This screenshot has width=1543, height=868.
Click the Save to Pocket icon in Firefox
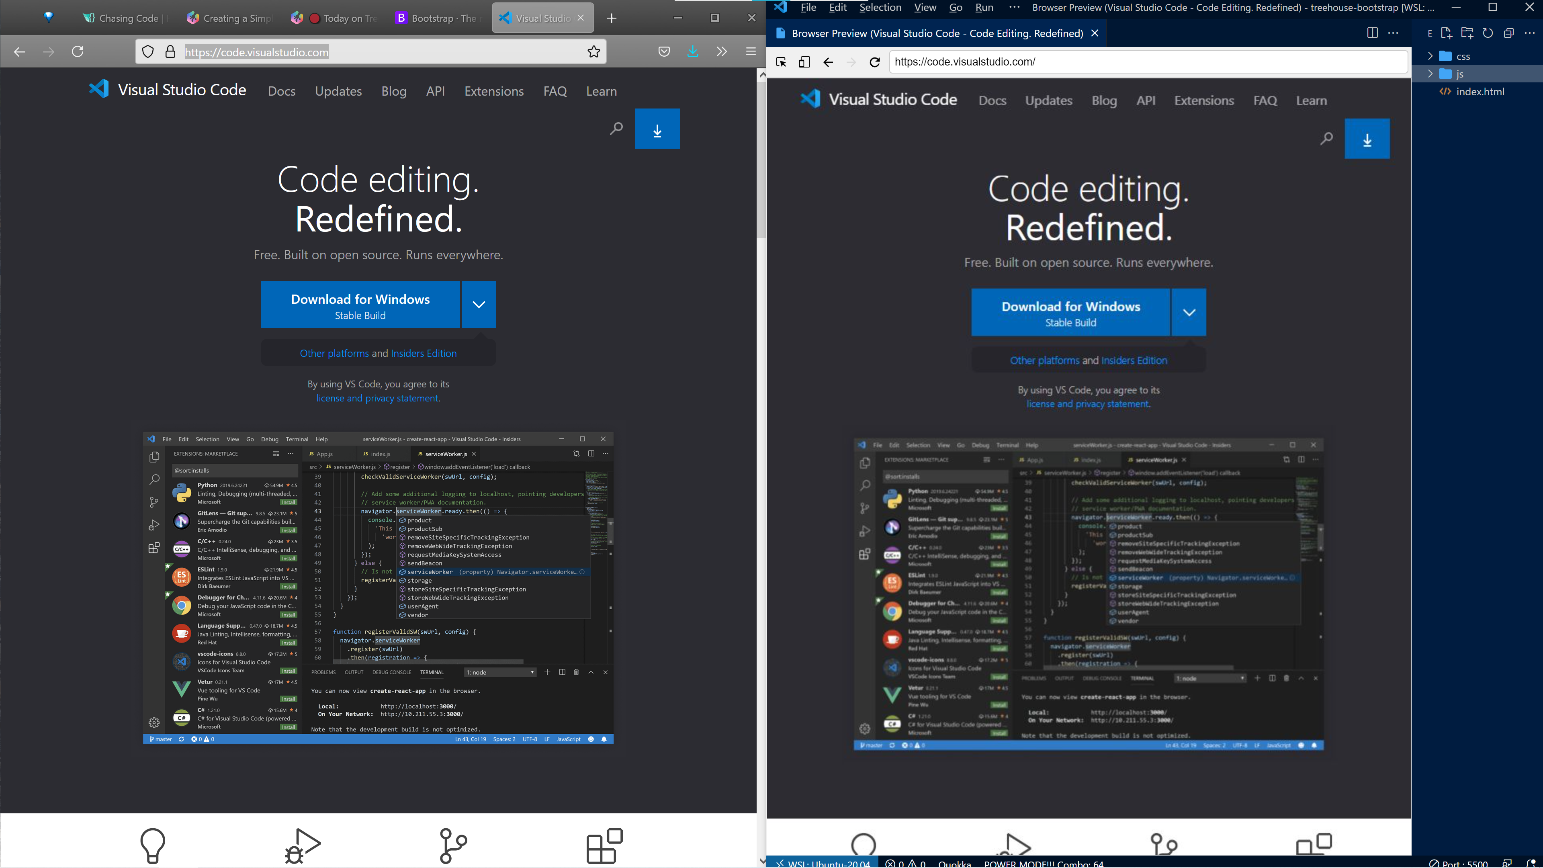664,51
